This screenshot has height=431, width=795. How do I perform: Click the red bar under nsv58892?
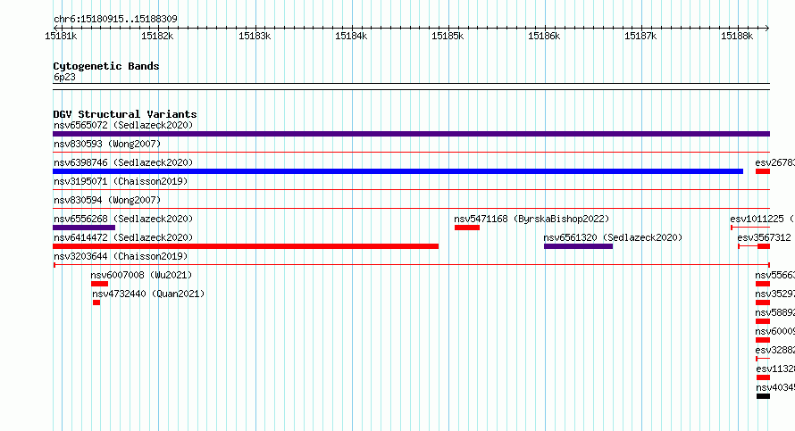(763, 321)
